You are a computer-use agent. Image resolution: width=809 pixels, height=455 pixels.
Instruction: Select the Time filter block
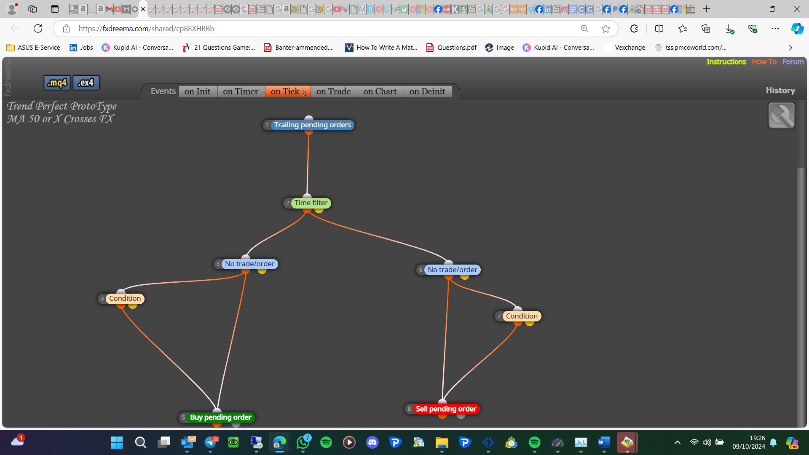click(x=311, y=203)
